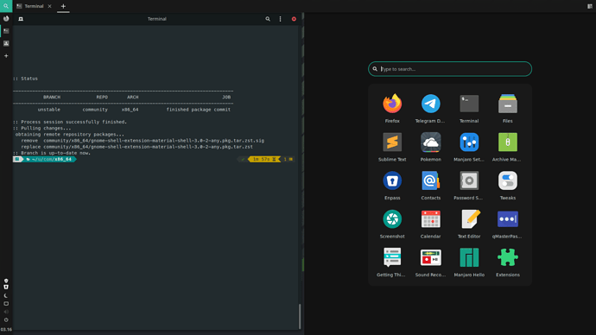Open a new window with the plus tab
596x335 pixels.
[63, 6]
